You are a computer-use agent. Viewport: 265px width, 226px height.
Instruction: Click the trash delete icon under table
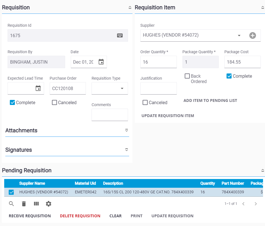(x=24, y=204)
